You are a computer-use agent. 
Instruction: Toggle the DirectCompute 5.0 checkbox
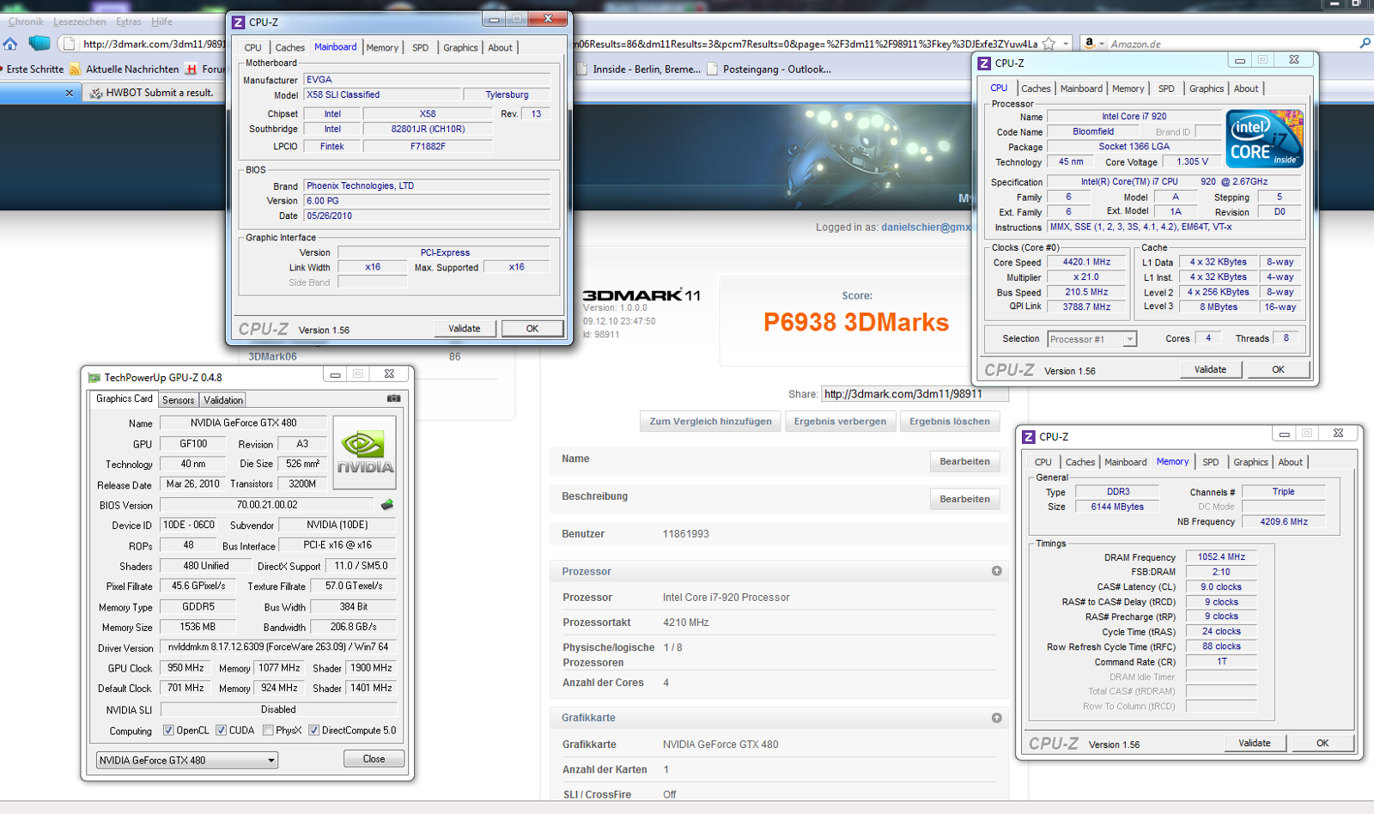(x=314, y=731)
